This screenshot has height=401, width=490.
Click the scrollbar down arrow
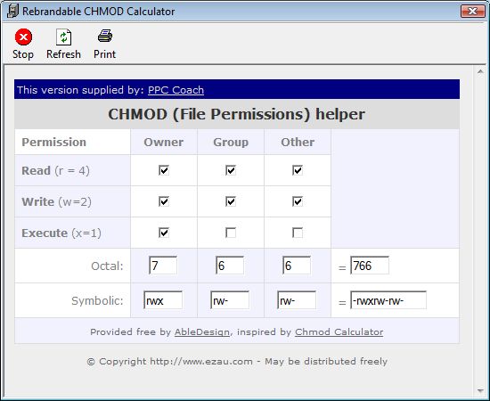pos(480,390)
